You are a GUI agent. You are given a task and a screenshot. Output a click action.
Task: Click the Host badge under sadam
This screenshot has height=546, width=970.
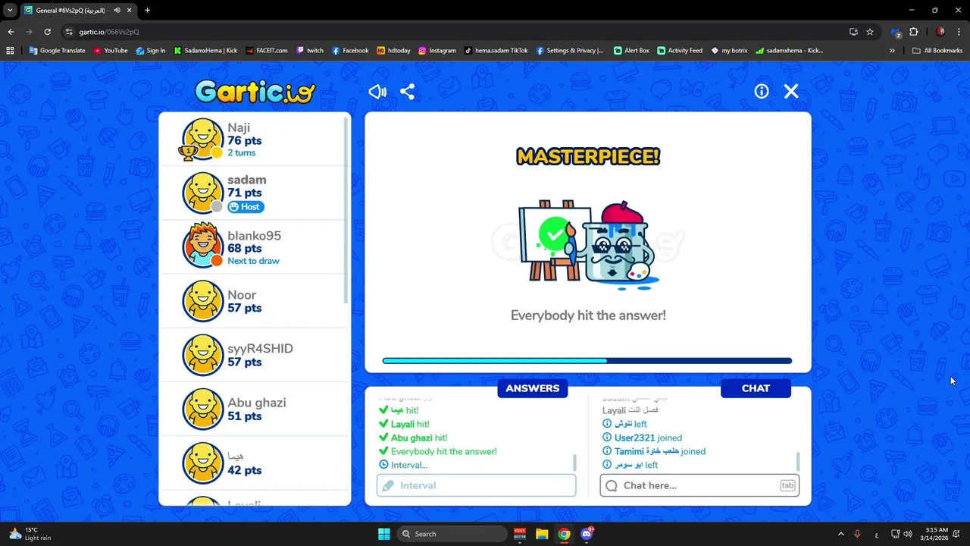[246, 207]
